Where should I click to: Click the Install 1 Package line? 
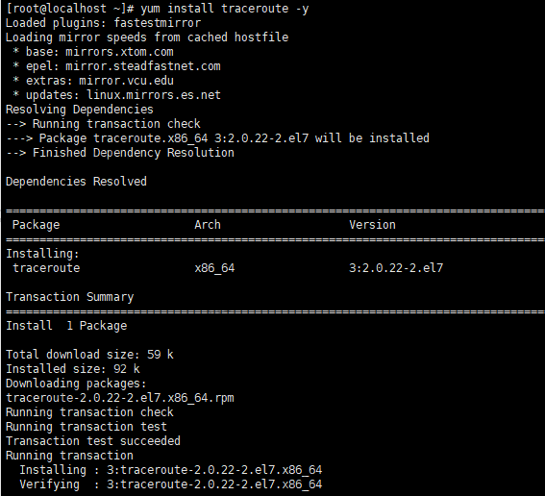[66, 326]
